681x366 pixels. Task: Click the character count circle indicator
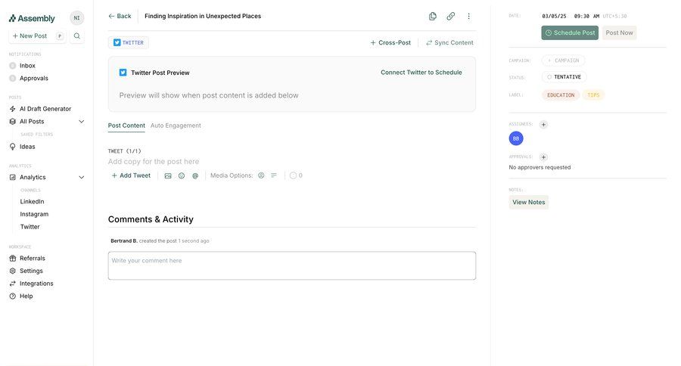pyautogui.click(x=293, y=175)
